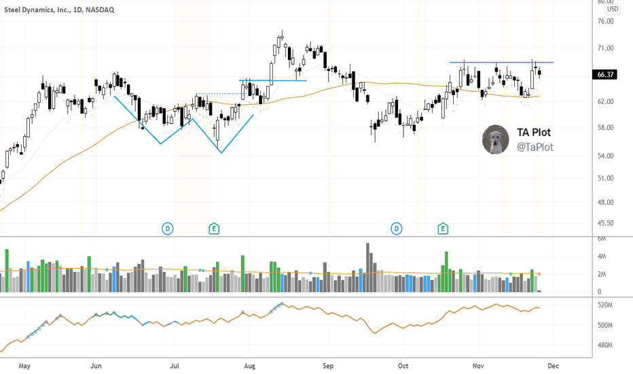Click the earnings marker between Jul and Aug
The image size is (633, 374).
pyautogui.click(x=214, y=229)
